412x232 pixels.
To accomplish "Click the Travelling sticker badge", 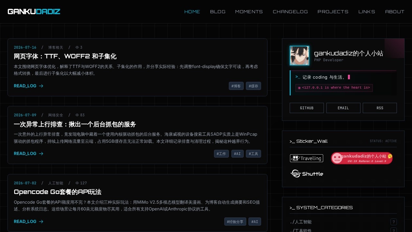I will [x=306, y=158].
